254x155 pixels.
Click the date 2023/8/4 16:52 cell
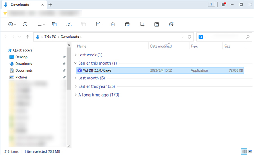(x=161, y=70)
